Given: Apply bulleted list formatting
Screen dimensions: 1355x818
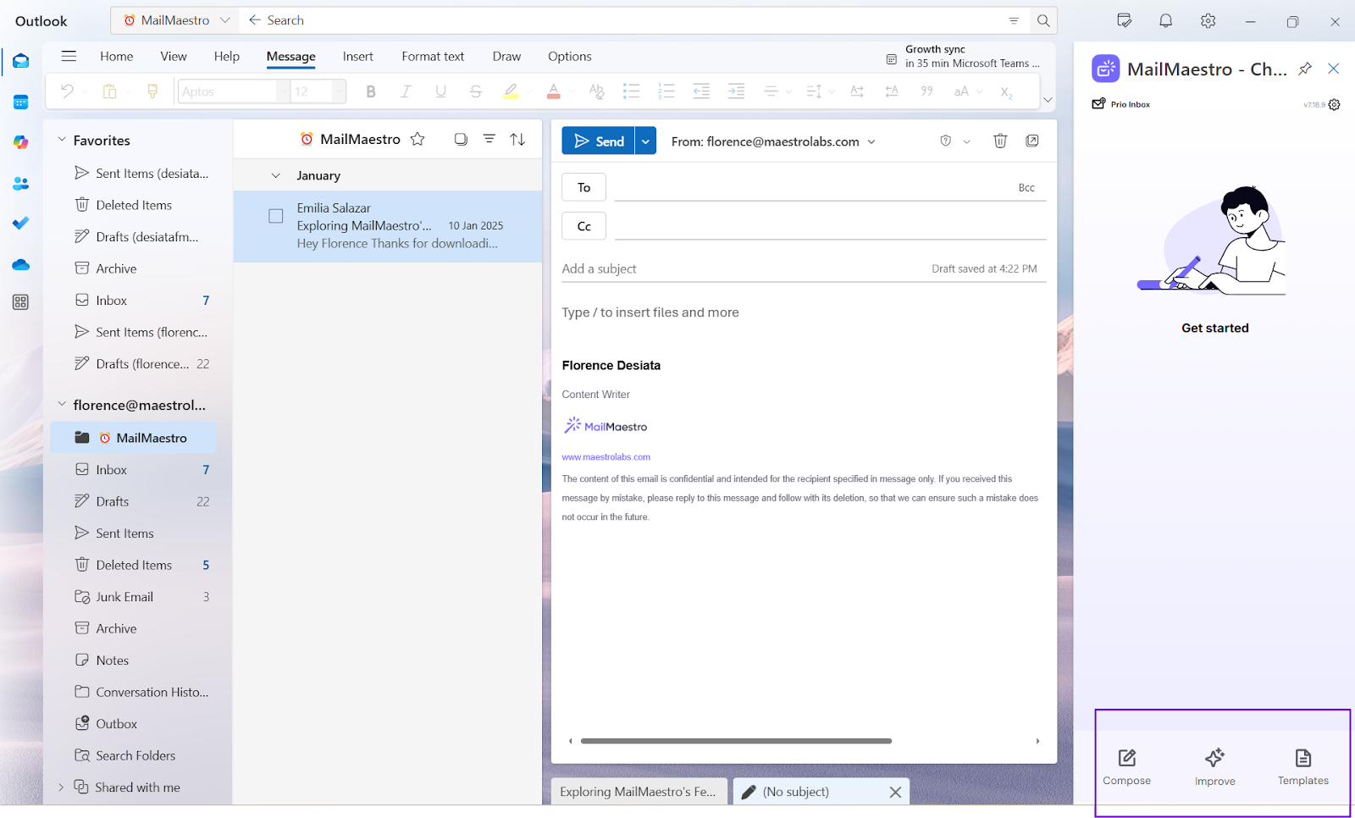Looking at the screenshot, I should pos(631,91).
